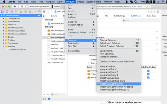Open the Destination submenu
The image size is (167, 104).
[81, 43]
